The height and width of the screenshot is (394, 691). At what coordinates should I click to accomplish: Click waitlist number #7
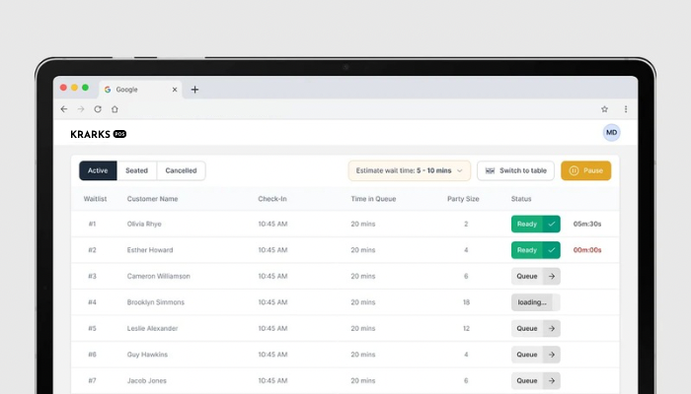pos(92,381)
